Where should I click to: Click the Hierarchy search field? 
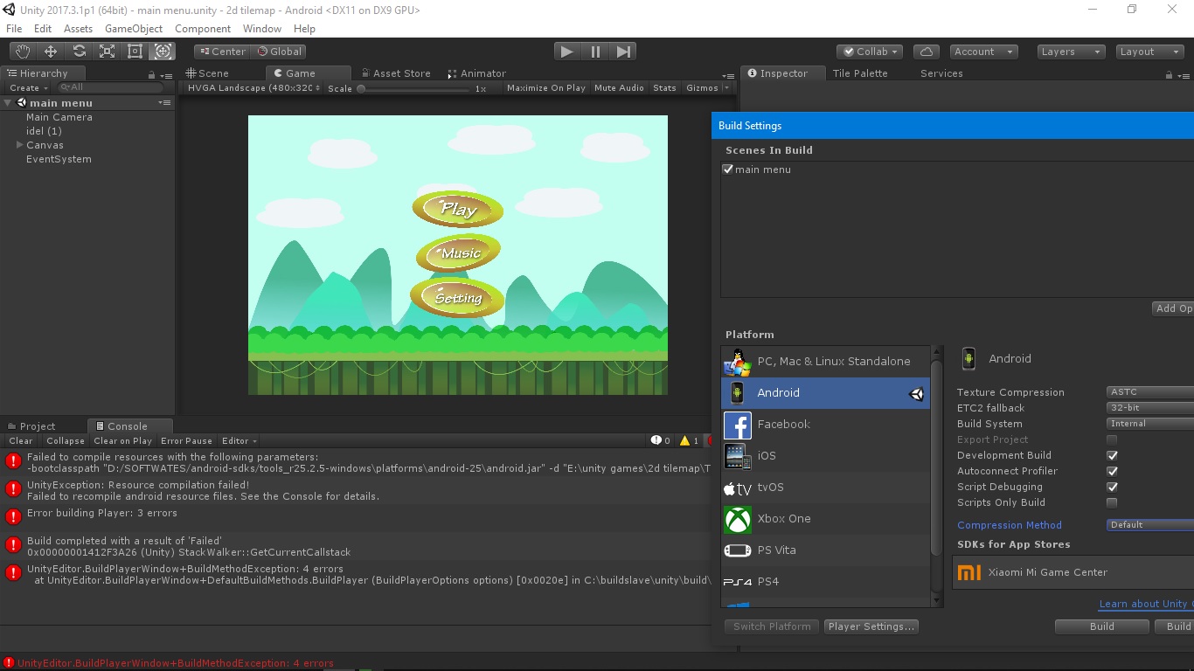click(110, 87)
